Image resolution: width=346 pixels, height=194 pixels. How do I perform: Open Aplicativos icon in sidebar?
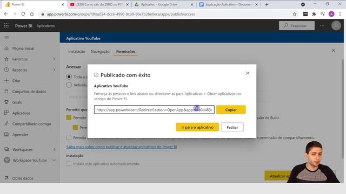point(6,113)
